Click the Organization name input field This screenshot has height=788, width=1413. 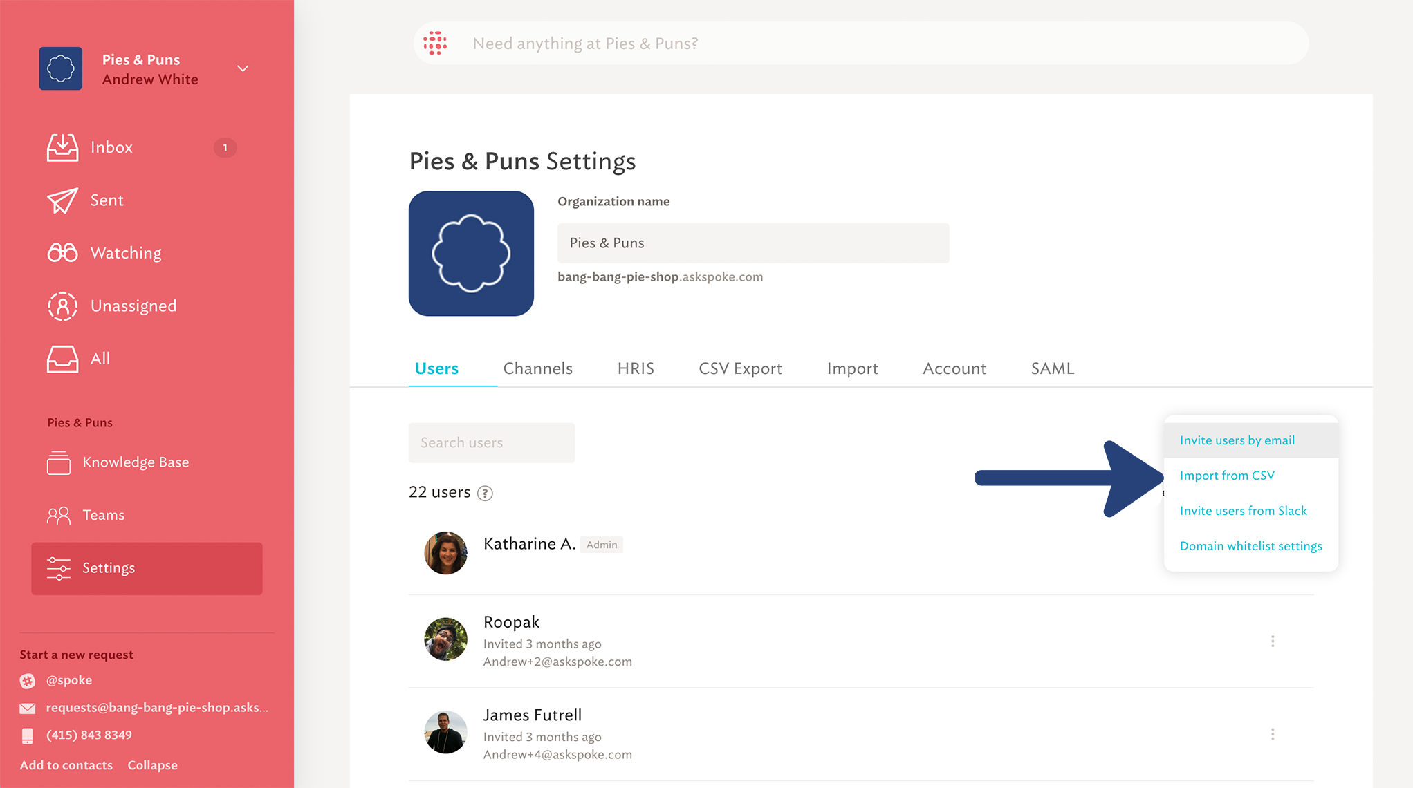753,243
